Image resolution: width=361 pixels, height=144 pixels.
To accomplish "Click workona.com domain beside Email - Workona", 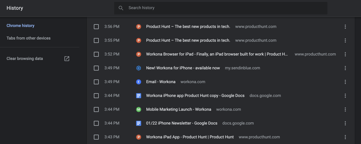I will (x=193, y=82).
